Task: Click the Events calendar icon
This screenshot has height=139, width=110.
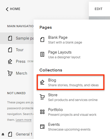Action: pos(42,127)
